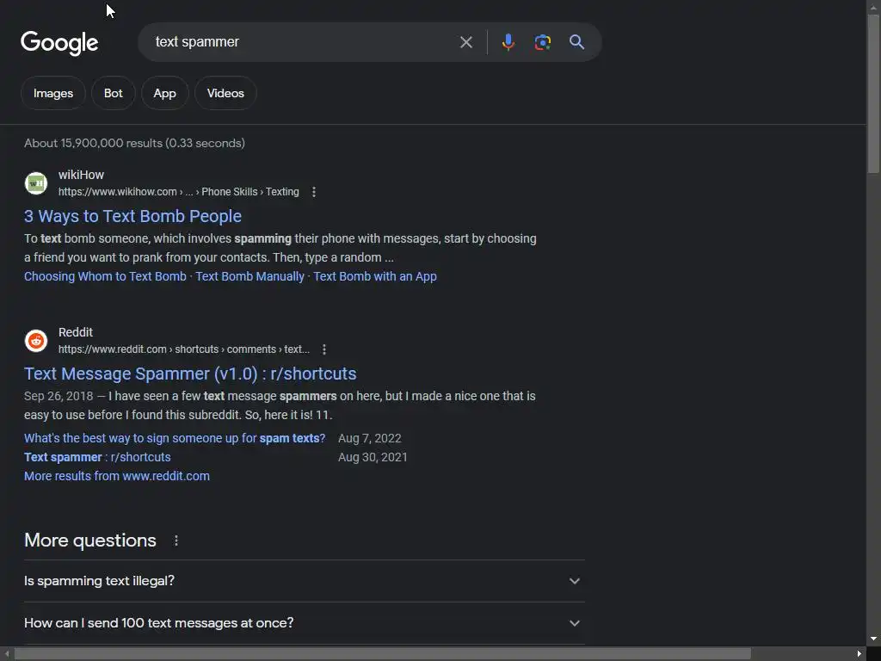Click the vertical scrollbar down arrow
Image resolution: width=881 pixels, height=661 pixels.
click(x=873, y=639)
